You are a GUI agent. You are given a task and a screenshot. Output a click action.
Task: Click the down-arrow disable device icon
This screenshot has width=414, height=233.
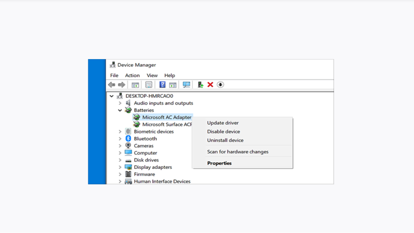(x=220, y=84)
